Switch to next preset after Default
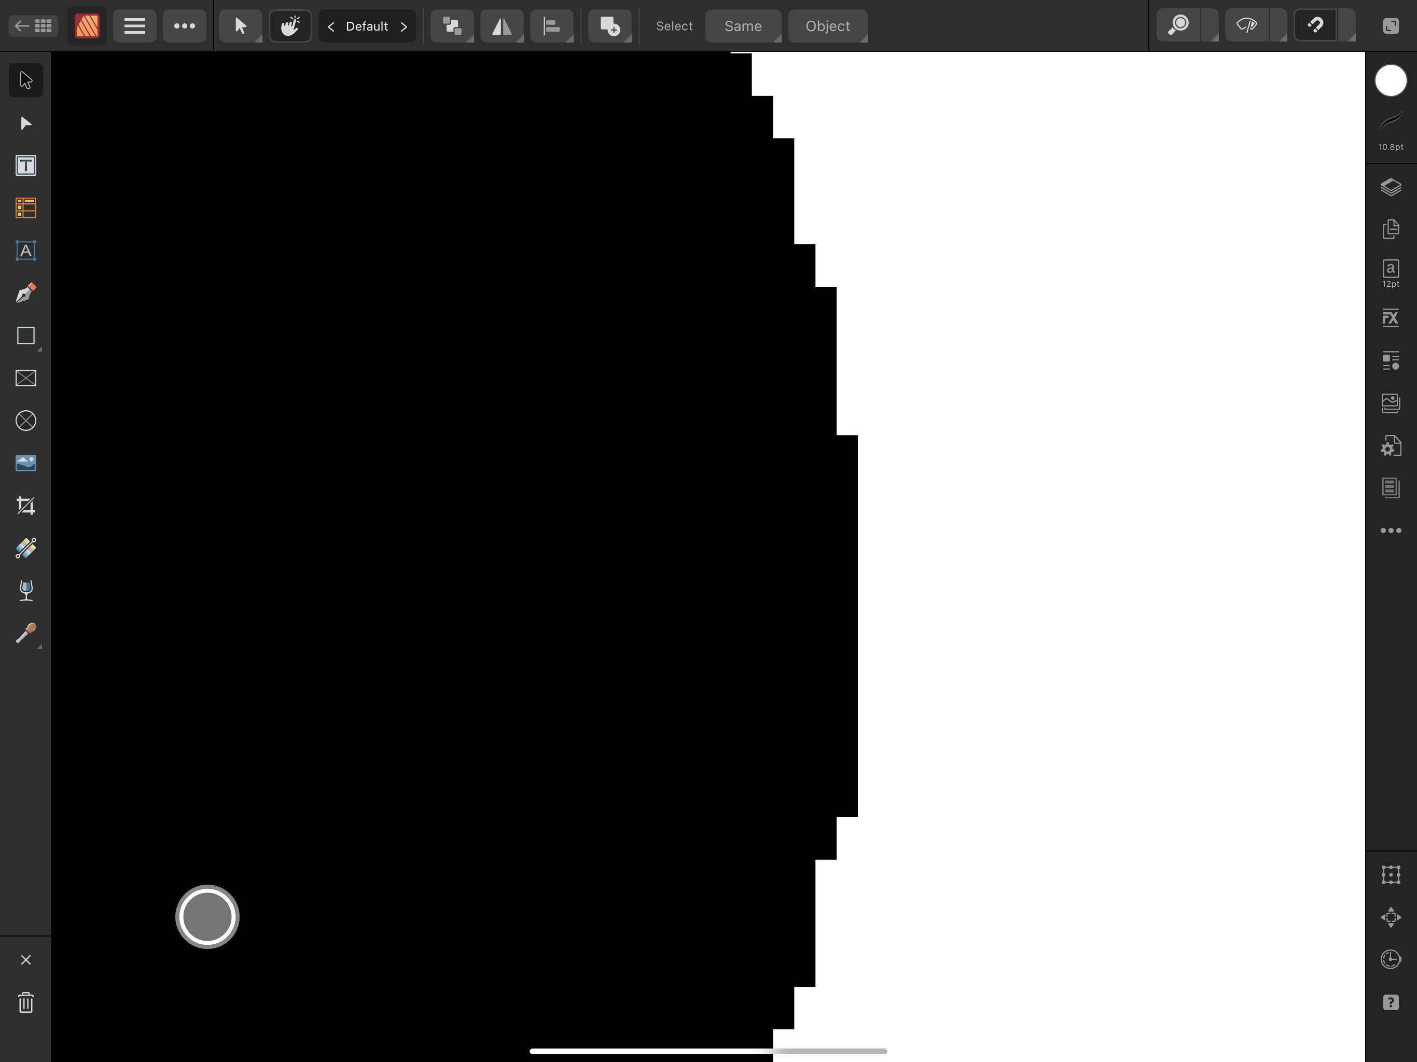 [x=404, y=26]
